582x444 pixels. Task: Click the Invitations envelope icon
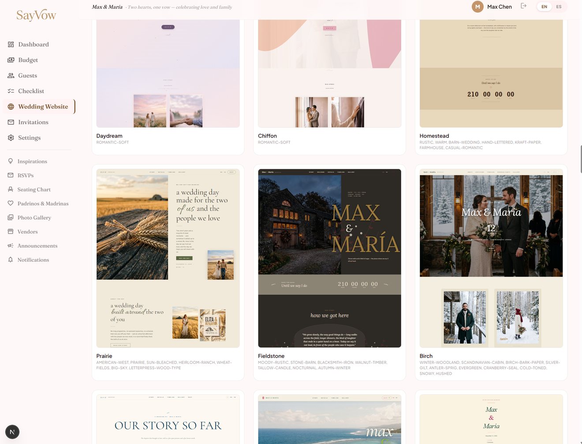11,122
